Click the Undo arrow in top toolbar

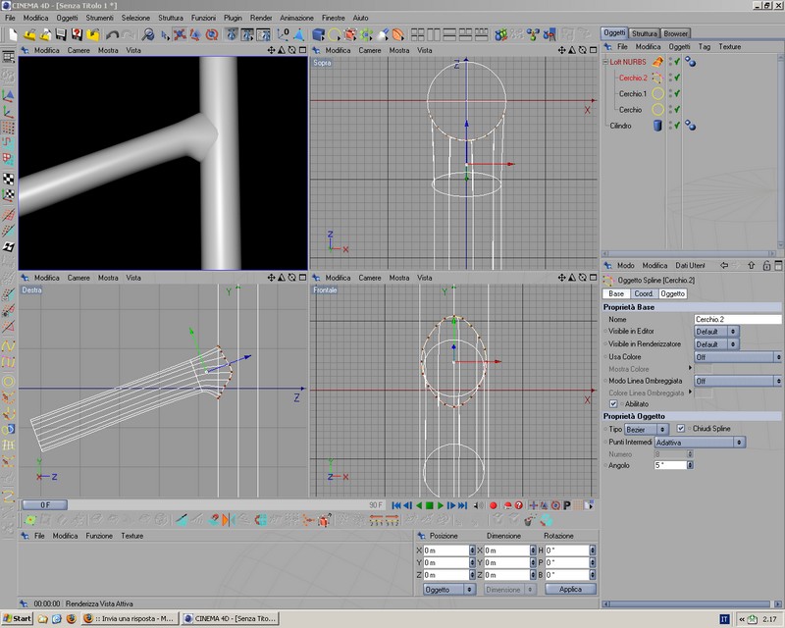tap(113, 34)
